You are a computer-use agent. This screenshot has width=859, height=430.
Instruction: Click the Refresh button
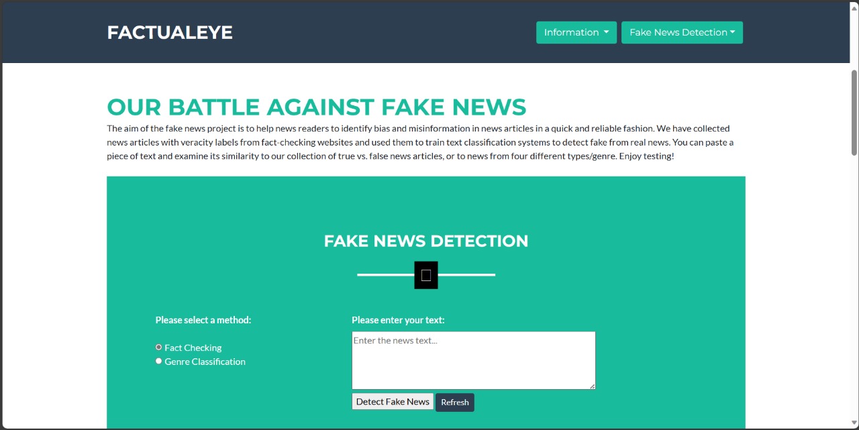coord(454,402)
